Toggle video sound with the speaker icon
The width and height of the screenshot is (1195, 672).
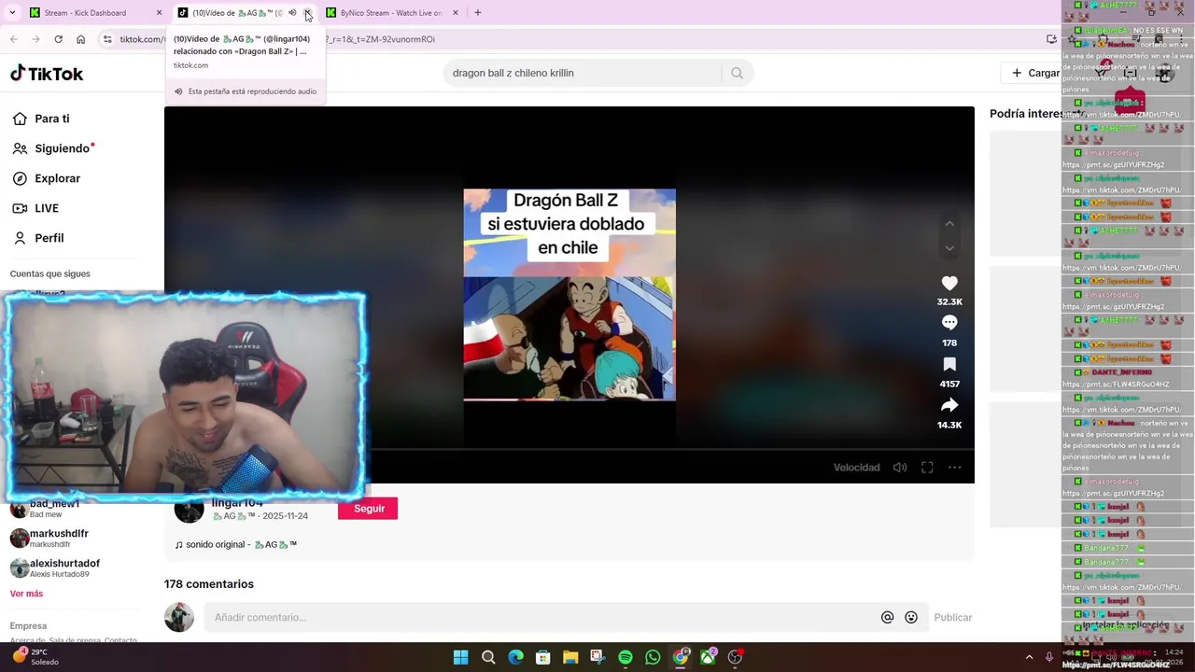(x=900, y=468)
